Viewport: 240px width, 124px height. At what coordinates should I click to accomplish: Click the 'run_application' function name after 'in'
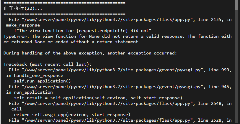click(x=33, y=92)
